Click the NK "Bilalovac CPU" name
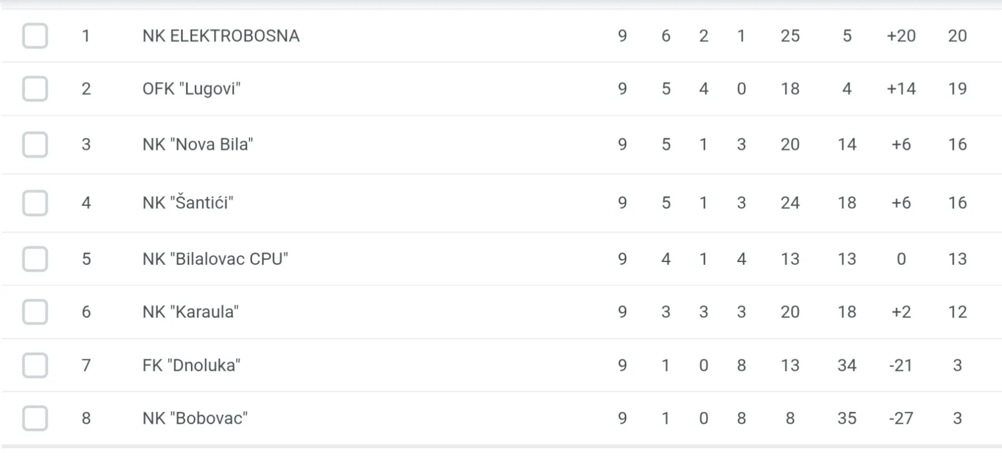The height and width of the screenshot is (461, 1002). point(215,259)
